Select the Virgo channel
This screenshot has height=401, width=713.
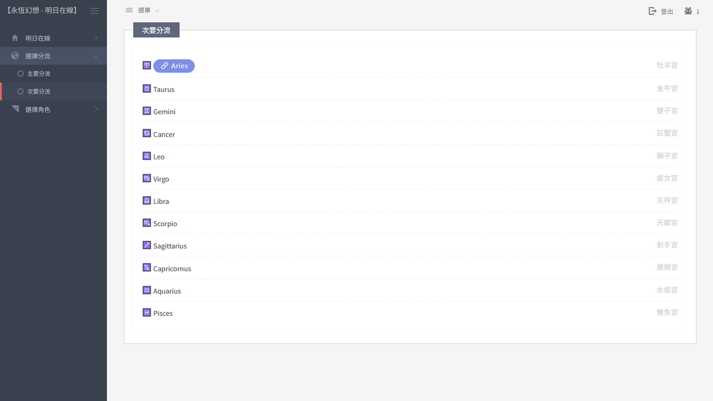(161, 179)
